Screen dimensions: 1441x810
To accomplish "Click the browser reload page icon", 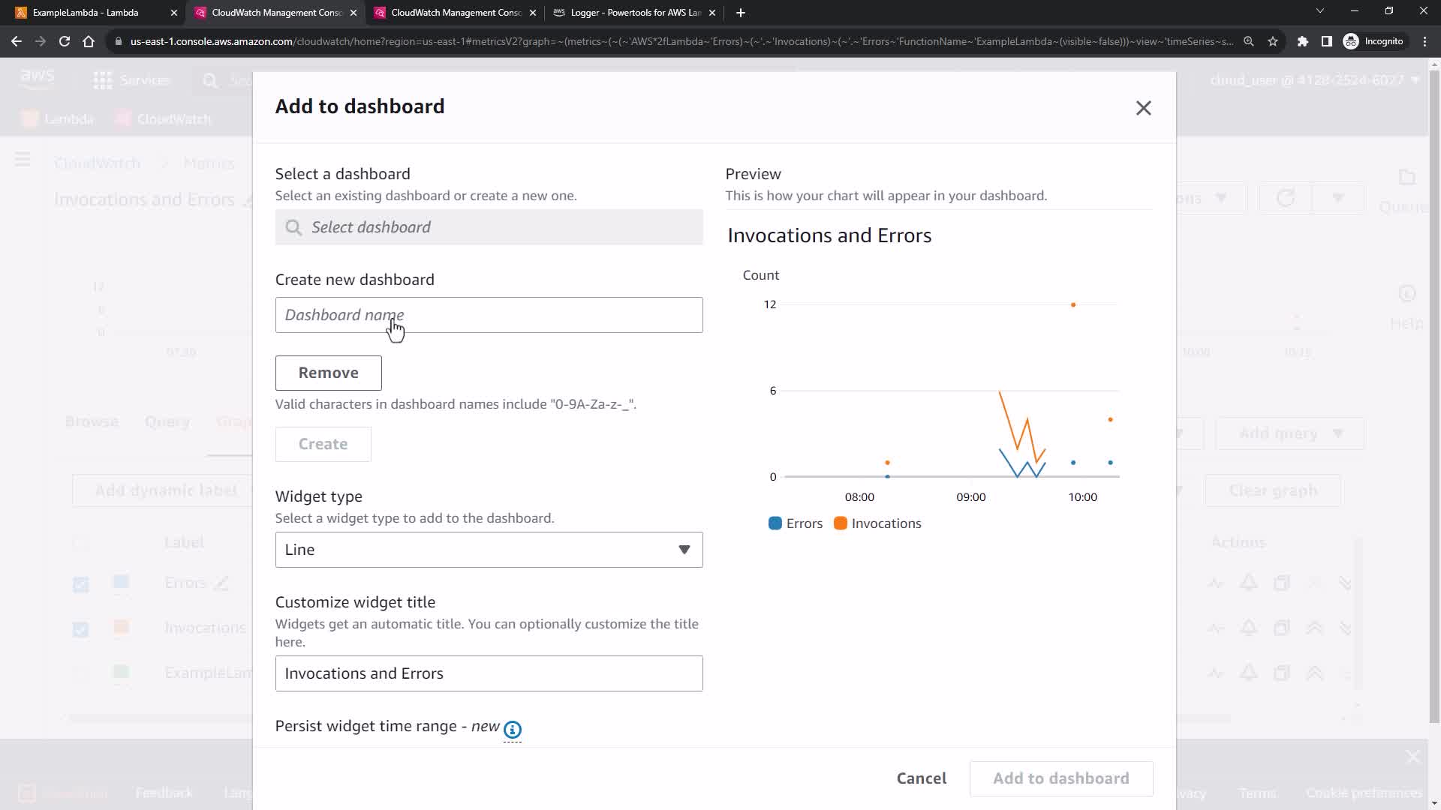I will [x=65, y=41].
